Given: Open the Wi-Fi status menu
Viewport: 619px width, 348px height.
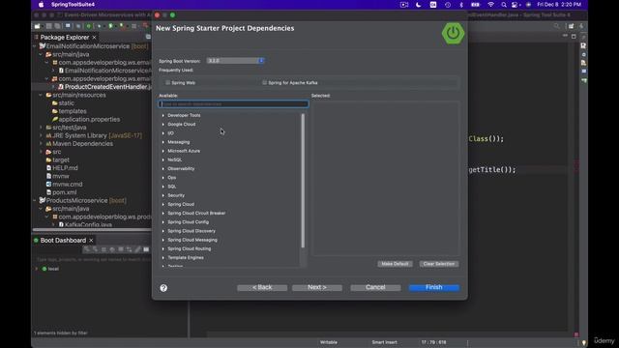Looking at the screenshot, I should 490,5.
